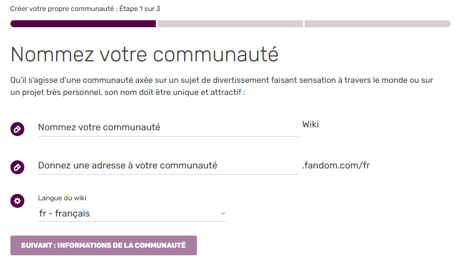This screenshot has height=268, width=464.
Task: Select the displayed 'fr - français' value text
Action: pyautogui.click(x=64, y=214)
